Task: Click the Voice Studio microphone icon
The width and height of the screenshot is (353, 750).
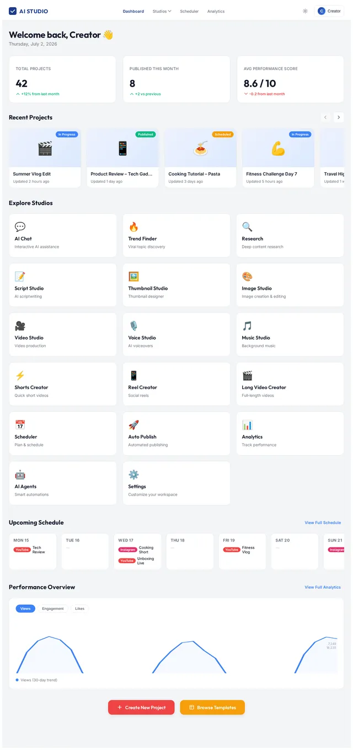Action: [133, 326]
